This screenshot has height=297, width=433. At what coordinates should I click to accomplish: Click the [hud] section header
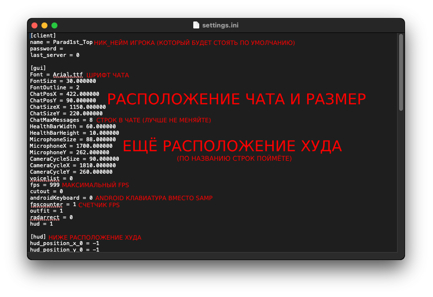pyautogui.click(x=38, y=237)
